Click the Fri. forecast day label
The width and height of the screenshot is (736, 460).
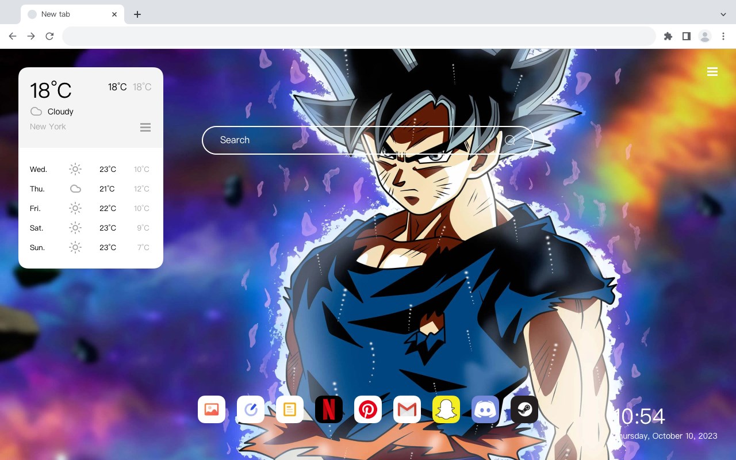[35, 208]
